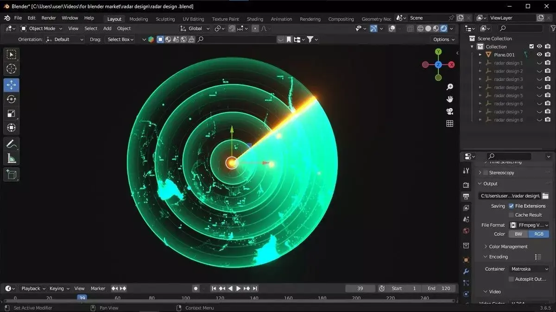The image size is (556, 312).
Task: Choose the Annotate pencil tool
Action: [x=12, y=144]
